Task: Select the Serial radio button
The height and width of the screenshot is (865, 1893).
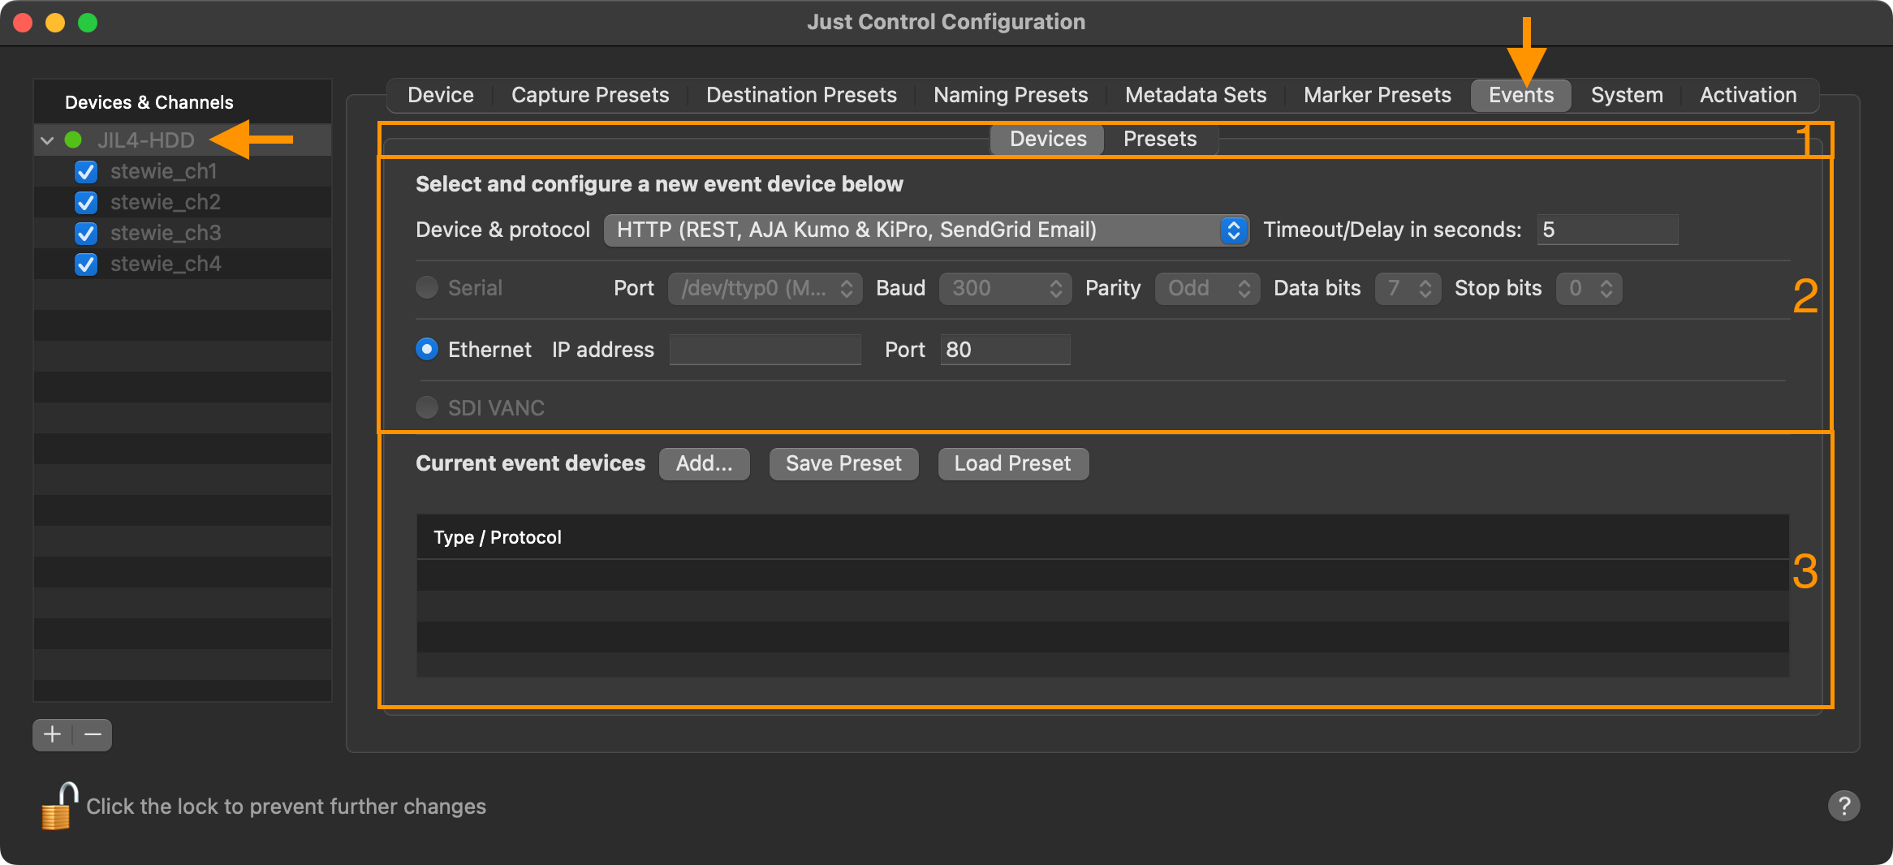Action: 427,287
